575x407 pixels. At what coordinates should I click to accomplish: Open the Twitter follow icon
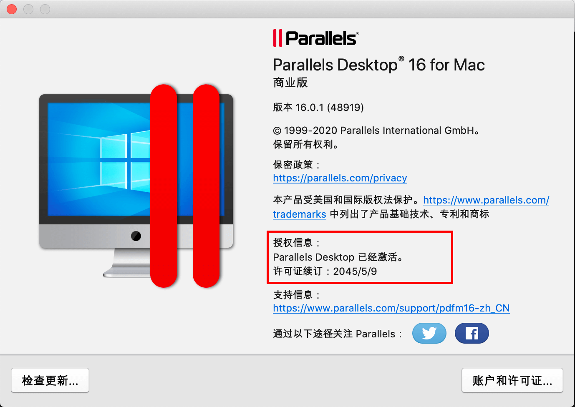(x=429, y=333)
